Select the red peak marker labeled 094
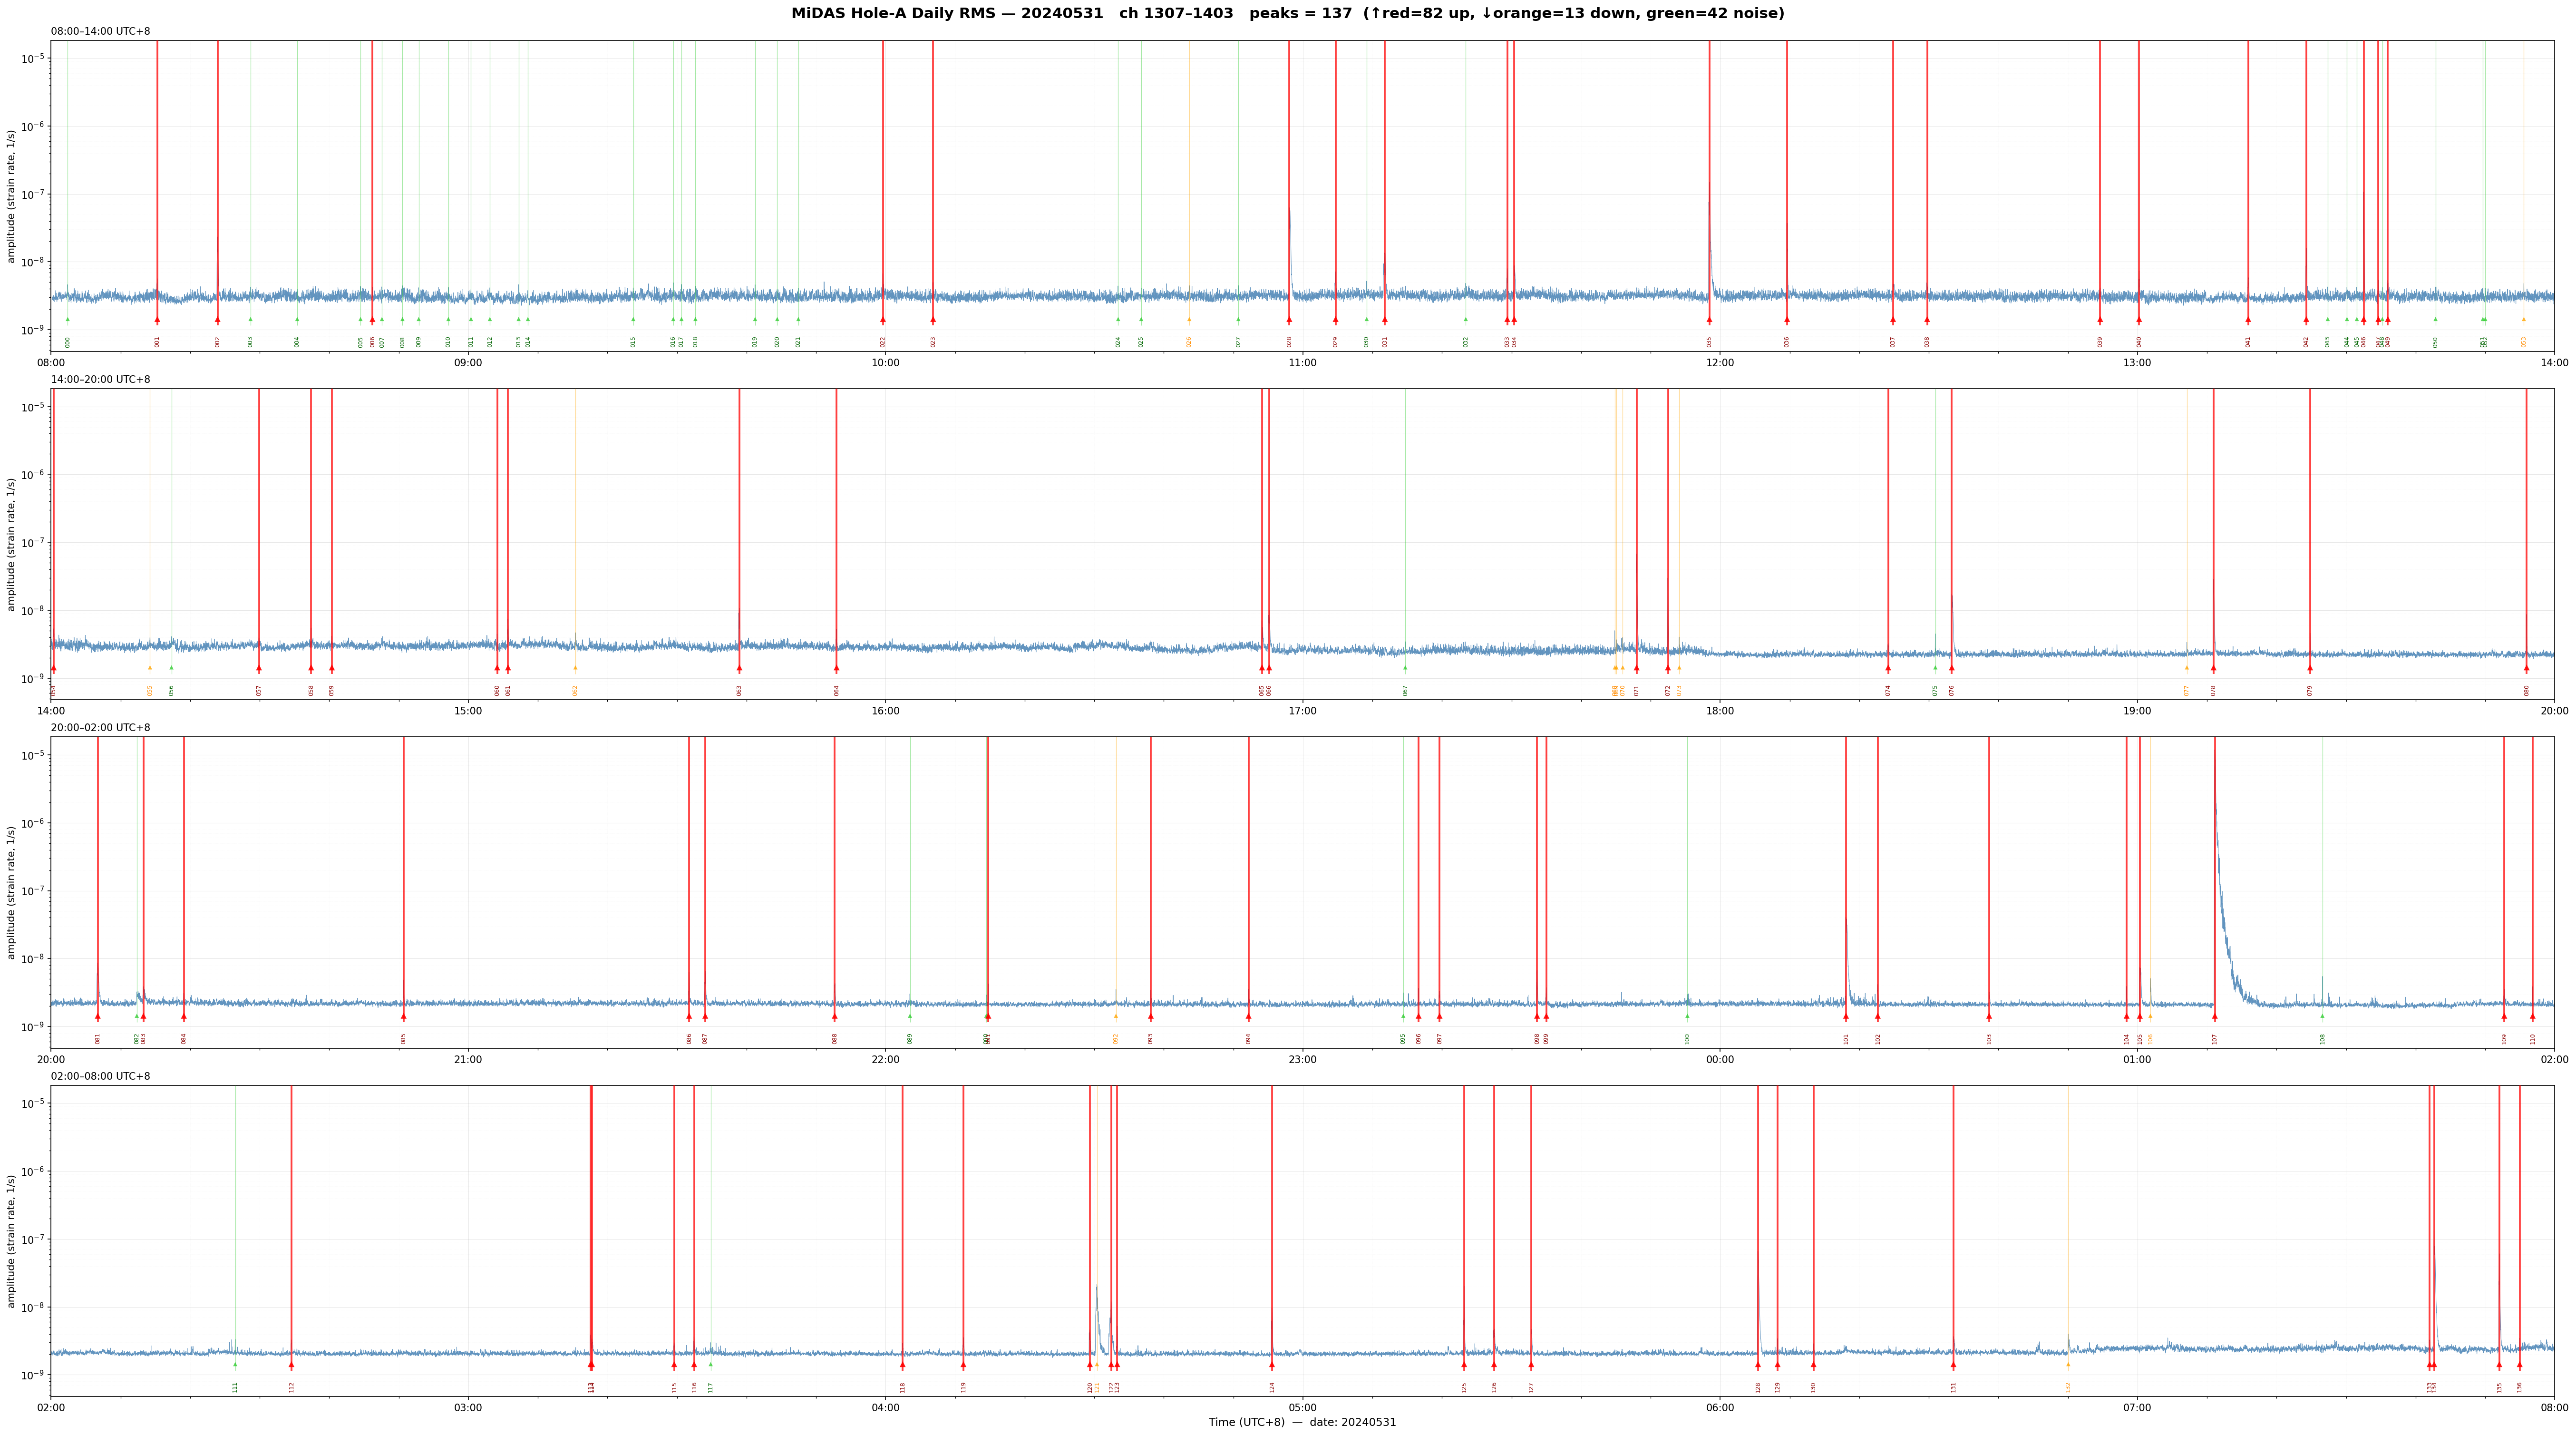 [x=1248, y=1016]
